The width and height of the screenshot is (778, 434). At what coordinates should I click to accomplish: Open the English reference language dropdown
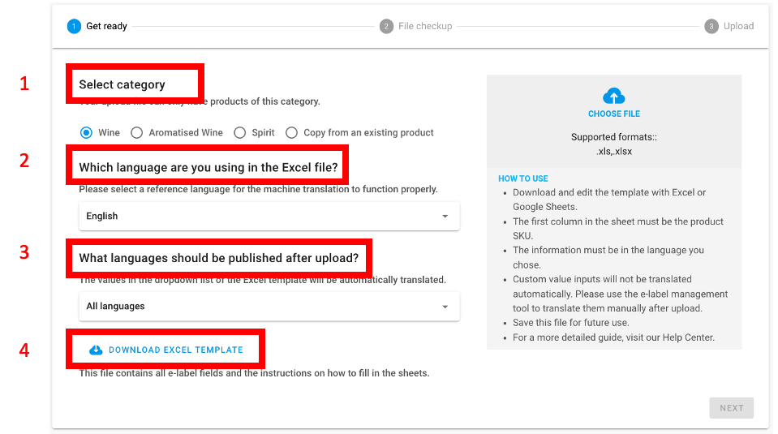(268, 217)
